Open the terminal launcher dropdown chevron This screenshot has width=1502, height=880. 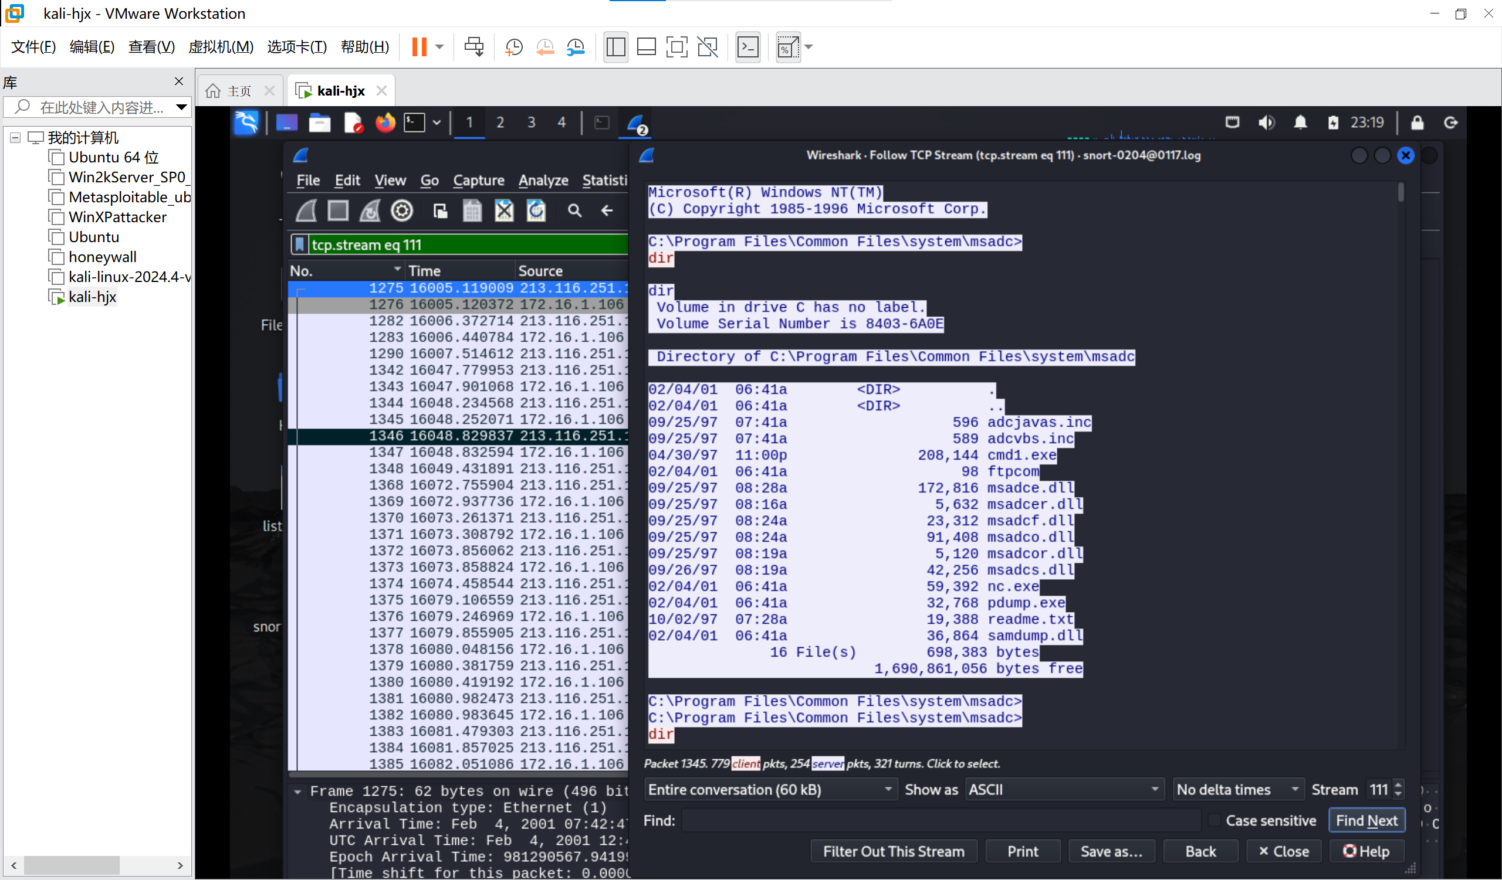(x=437, y=123)
